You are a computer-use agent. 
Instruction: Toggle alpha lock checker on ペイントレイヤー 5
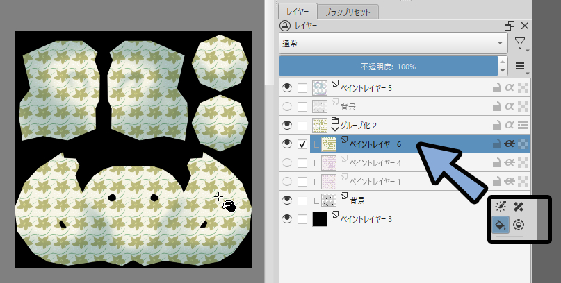(523, 88)
